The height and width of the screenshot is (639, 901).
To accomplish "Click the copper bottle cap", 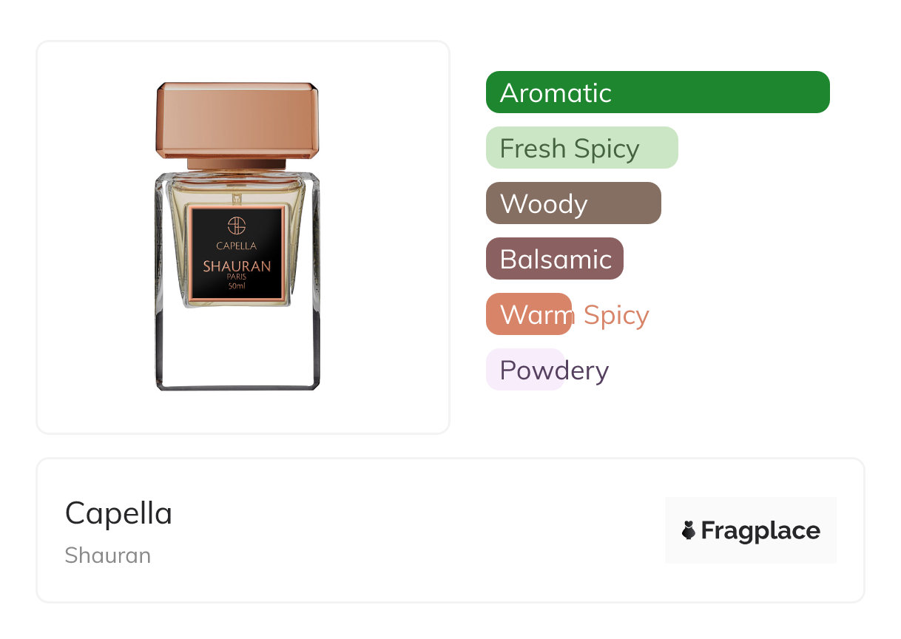I will [x=237, y=120].
